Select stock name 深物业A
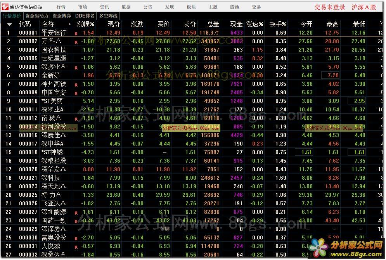This screenshot has width=386, height=260. 52,109
